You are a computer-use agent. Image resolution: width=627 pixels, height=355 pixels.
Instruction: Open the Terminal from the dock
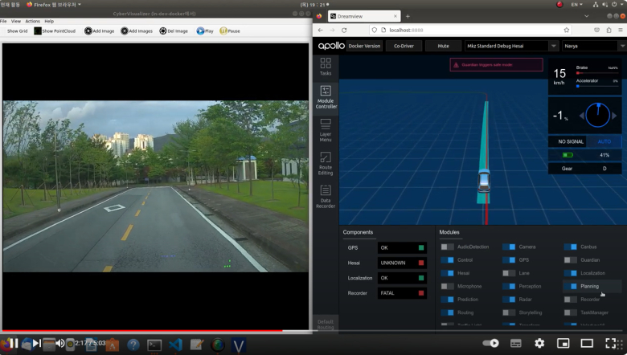[154, 345]
